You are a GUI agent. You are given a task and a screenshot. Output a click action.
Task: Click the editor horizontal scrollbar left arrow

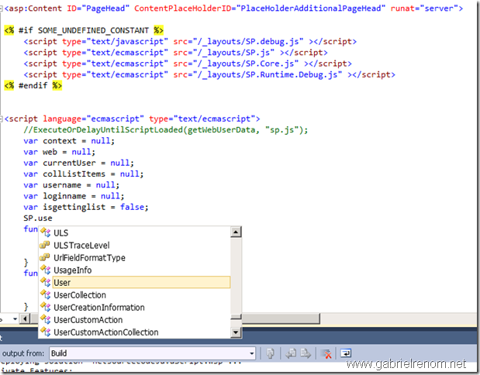[x=22, y=319]
